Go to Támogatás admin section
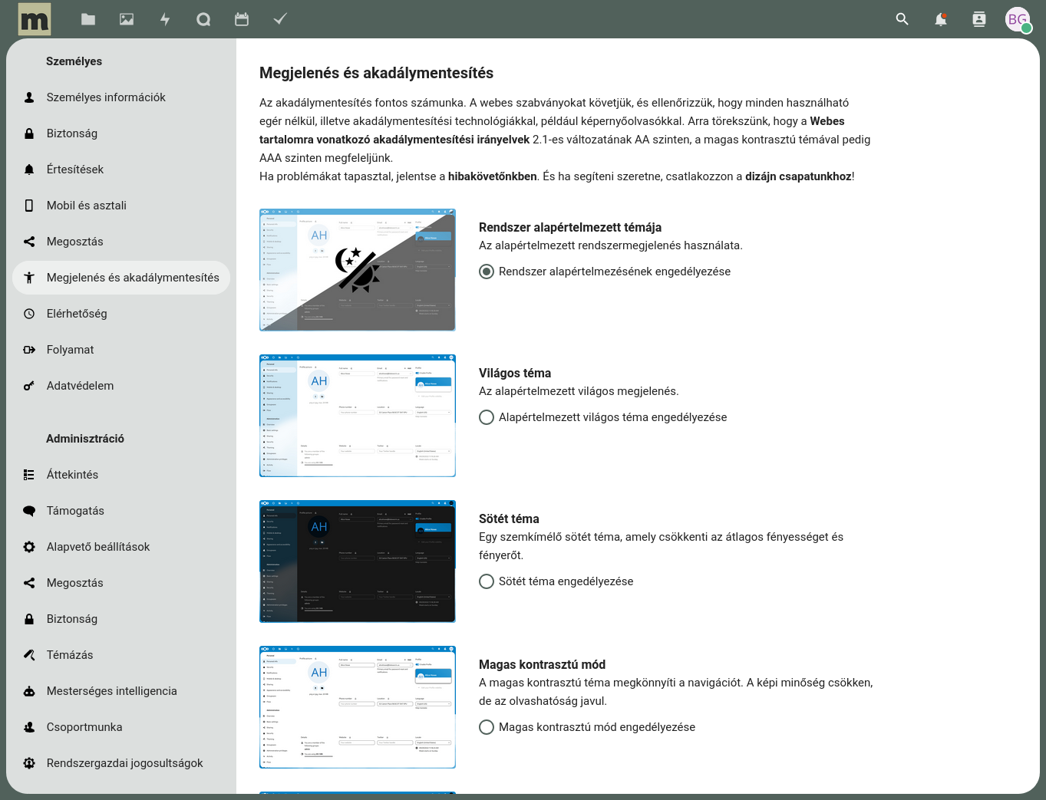 pyautogui.click(x=121, y=511)
